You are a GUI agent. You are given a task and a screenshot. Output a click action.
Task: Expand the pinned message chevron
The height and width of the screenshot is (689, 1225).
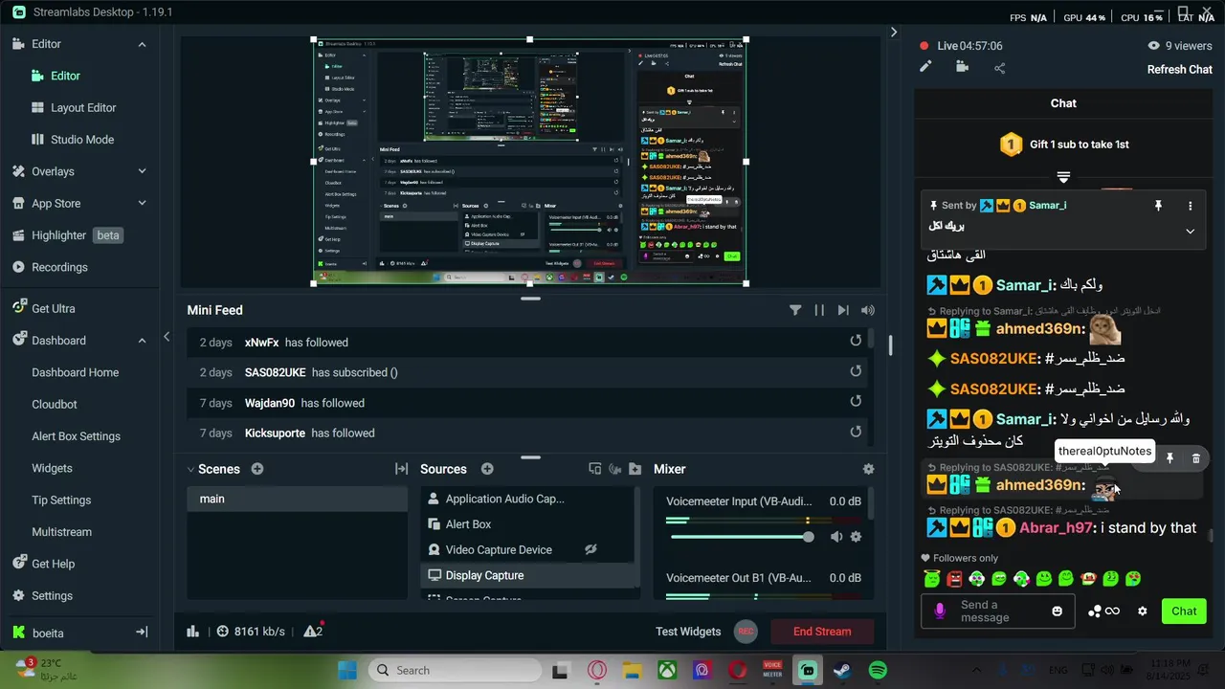(1190, 231)
